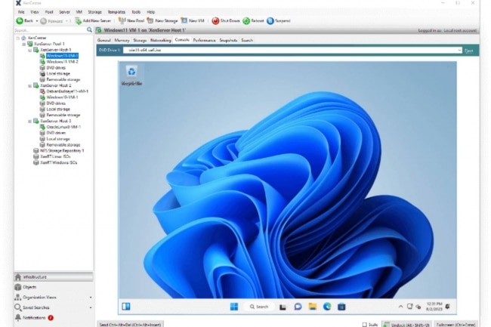Switch to the Snapshots tab
The height and width of the screenshot is (327, 491).
(x=228, y=40)
